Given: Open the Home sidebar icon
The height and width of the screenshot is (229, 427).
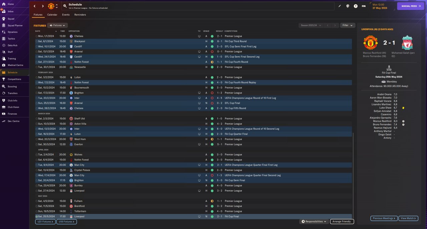Looking at the screenshot, I should [3, 4].
